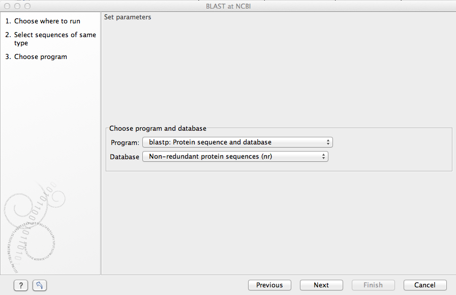Viewport: 456px width, 295px height.
Task: Click the Choose program and database group label
Action: tap(158, 129)
